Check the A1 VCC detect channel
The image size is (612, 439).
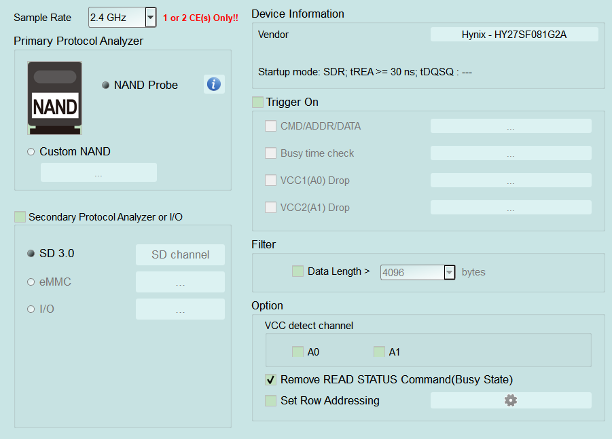pyautogui.click(x=379, y=351)
